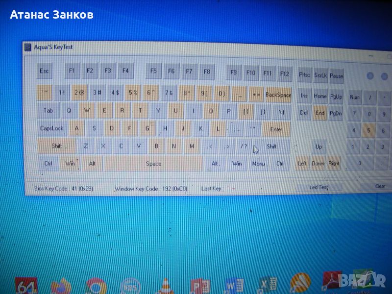Viewport: 392px width, 294px height.
Task: Click the first round LED indicator
Action: (x=370, y=76)
